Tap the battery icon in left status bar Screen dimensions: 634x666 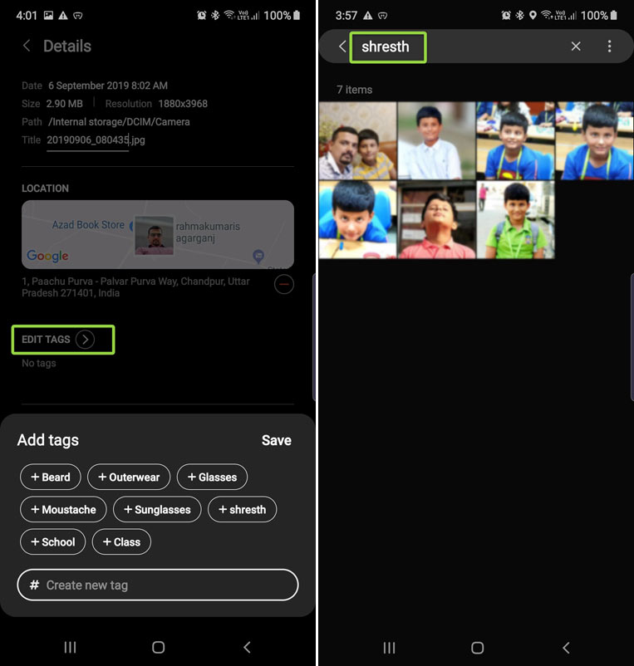tap(297, 16)
